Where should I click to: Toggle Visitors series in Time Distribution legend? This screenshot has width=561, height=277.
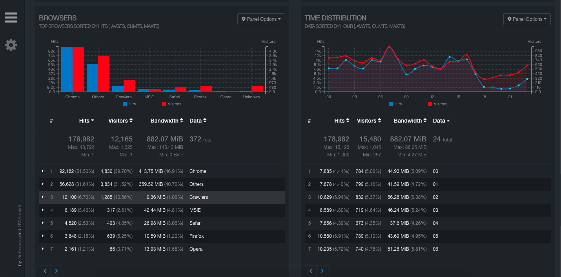(x=437, y=104)
